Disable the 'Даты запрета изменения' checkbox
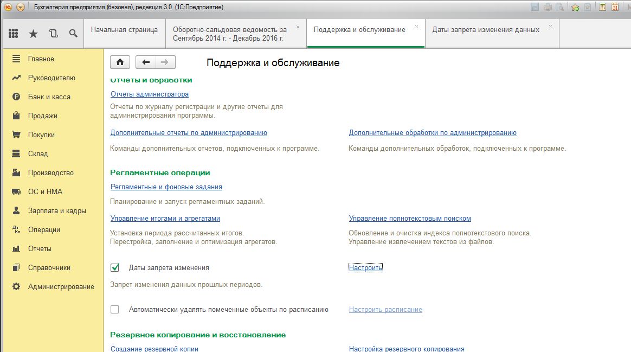Image resolution: width=631 pixels, height=352 pixels. click(114, 267)
